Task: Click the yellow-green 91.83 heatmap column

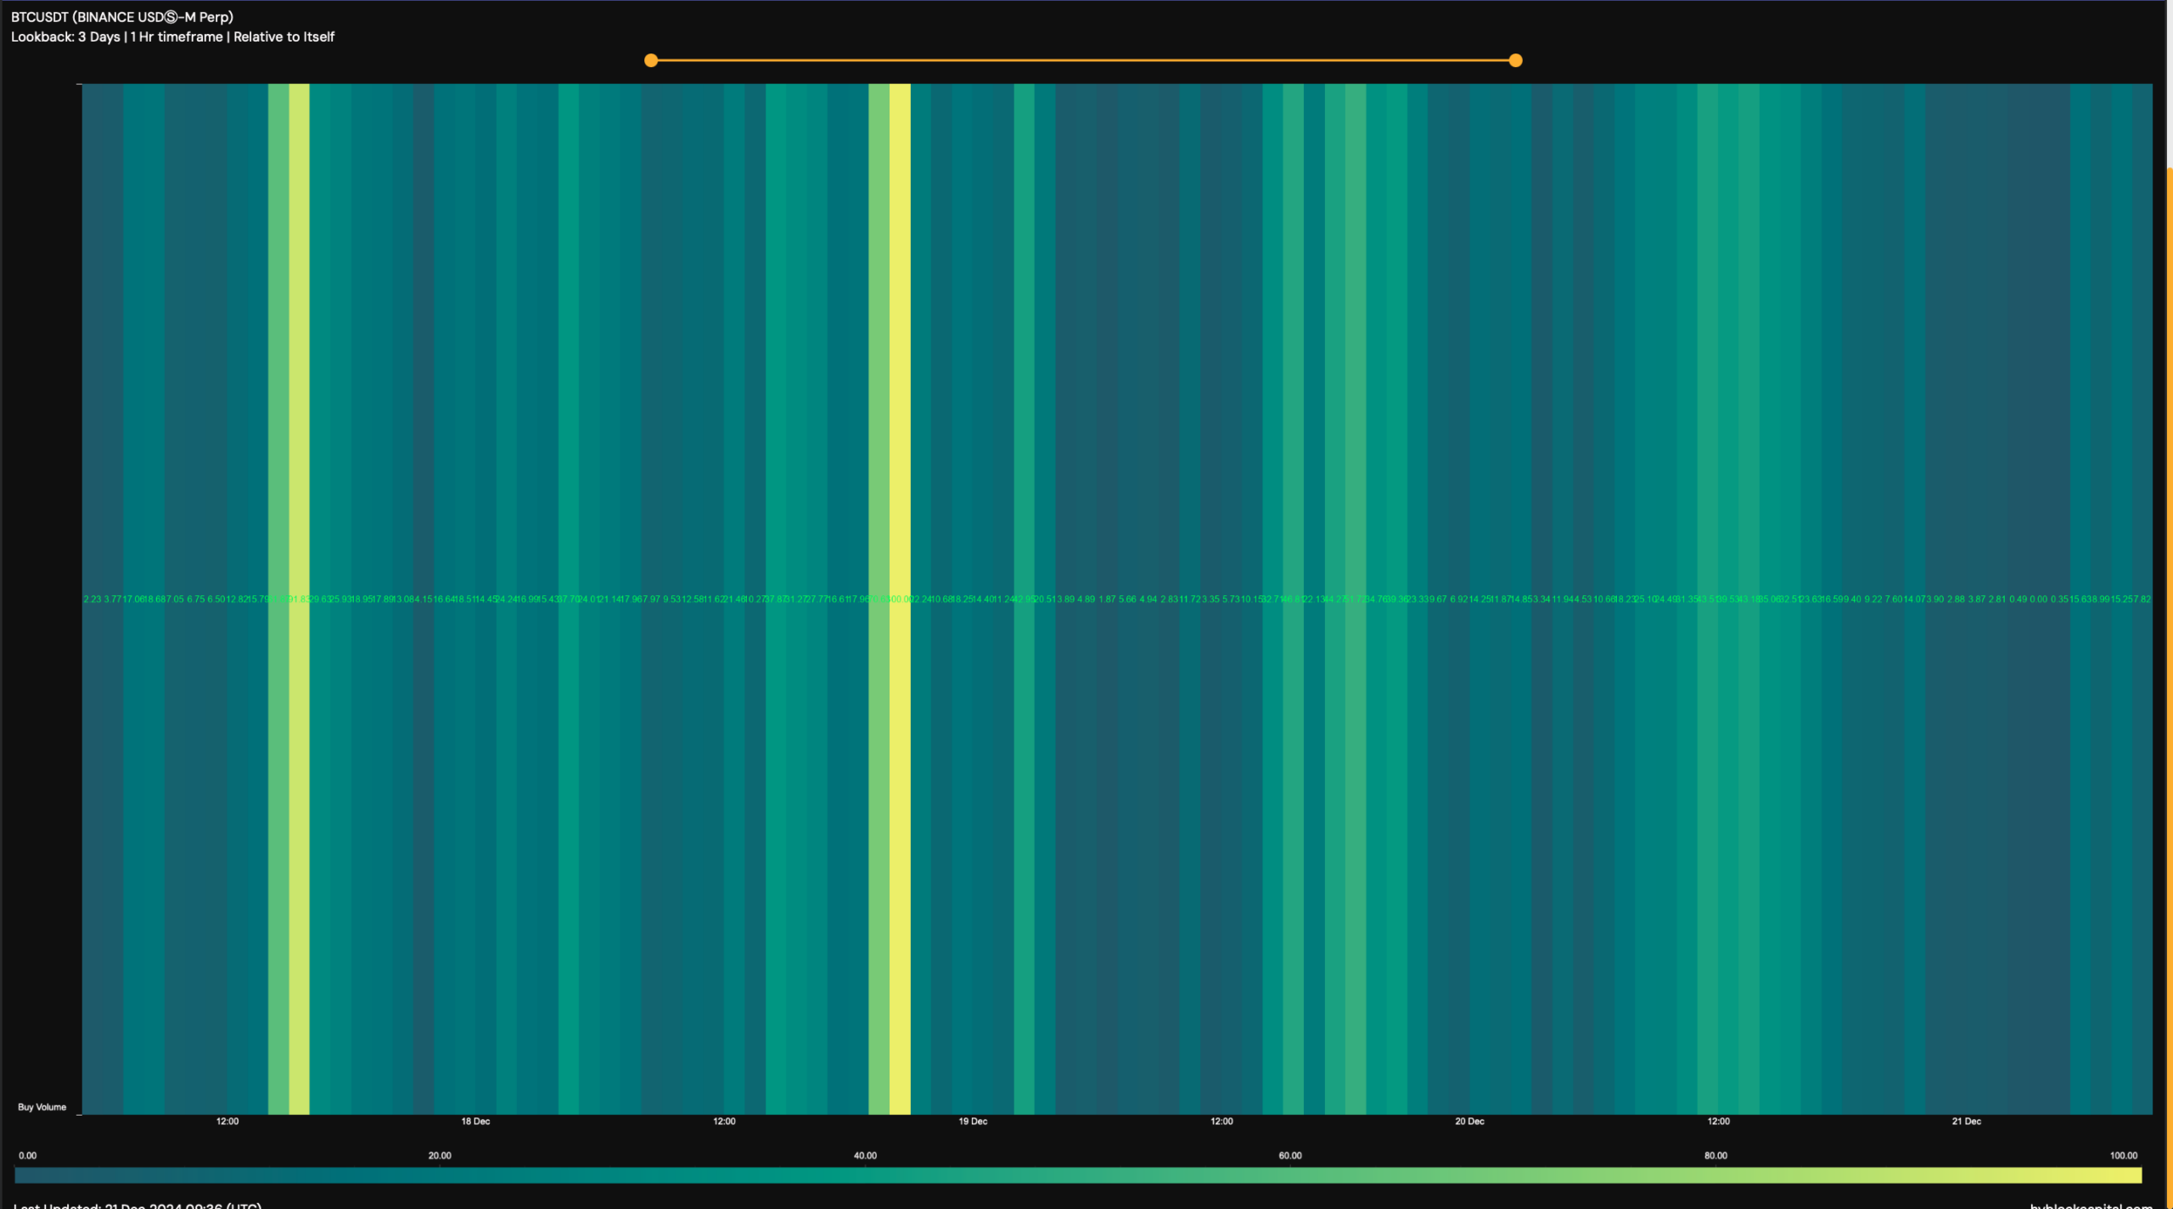Action: point(299,599)
